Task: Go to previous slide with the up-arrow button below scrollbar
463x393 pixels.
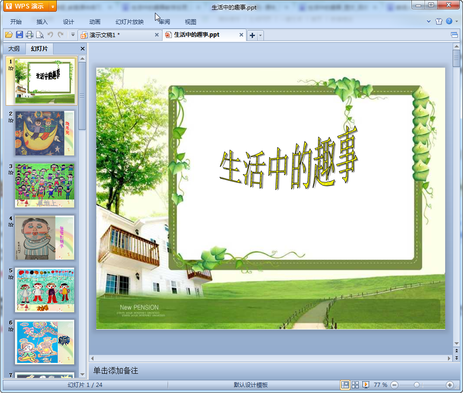Action: click(x=456, y=350)
